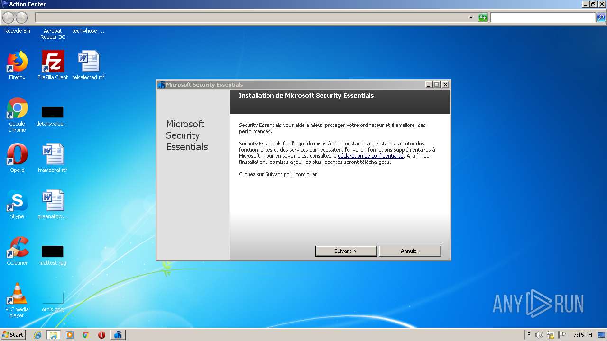The height and width of the screenshot is (341, 607).
Task: Select the detailsvalue file icon
Action: [x=53, y=117]
